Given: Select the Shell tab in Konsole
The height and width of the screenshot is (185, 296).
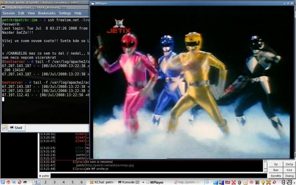Looking at the screenshot, I should 16,128.
